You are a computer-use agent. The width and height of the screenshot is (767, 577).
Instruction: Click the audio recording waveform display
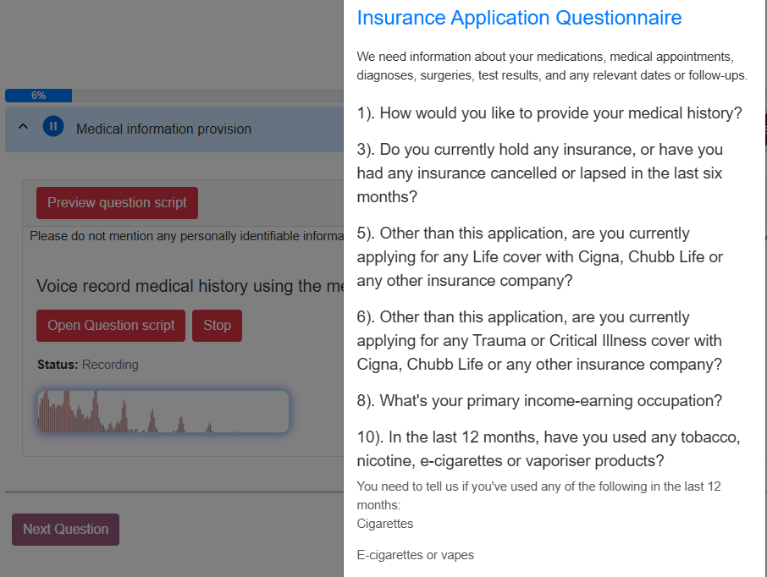coord(163,411)
